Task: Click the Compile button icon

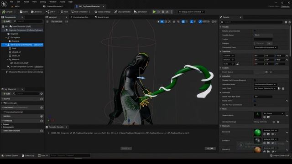Action: 3,12
